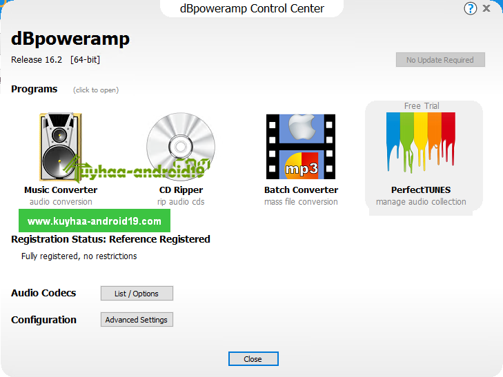Click 'Fully registered, no restrictions' text
503x377 pixels.
coord(79,256)
